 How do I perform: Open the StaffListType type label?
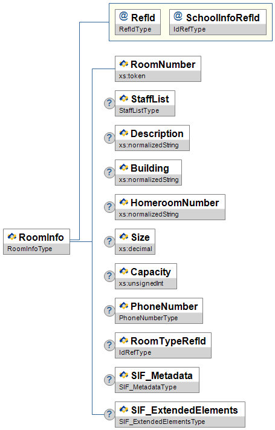point(139,110)
